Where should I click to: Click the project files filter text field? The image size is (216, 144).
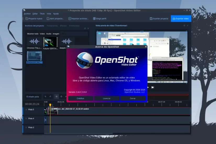pyautogui.click(x=74, y=34)
